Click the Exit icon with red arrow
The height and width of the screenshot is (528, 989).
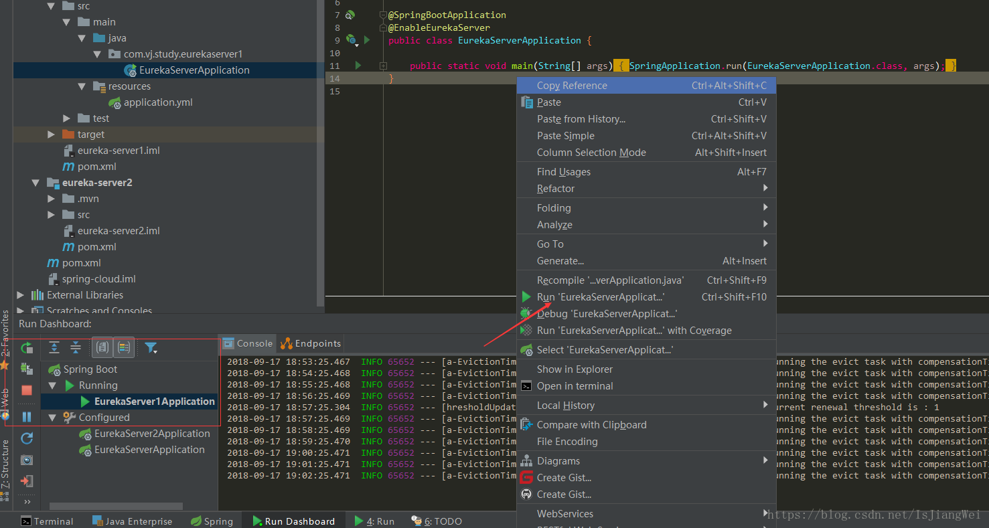27,481
